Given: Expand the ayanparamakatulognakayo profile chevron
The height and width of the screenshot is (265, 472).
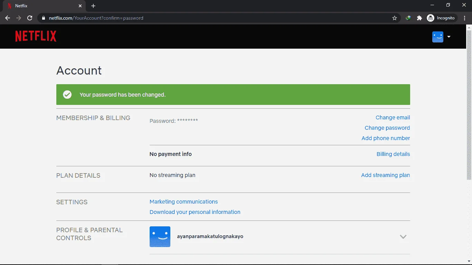Looking at the screenshot, I should coord(403,237).
